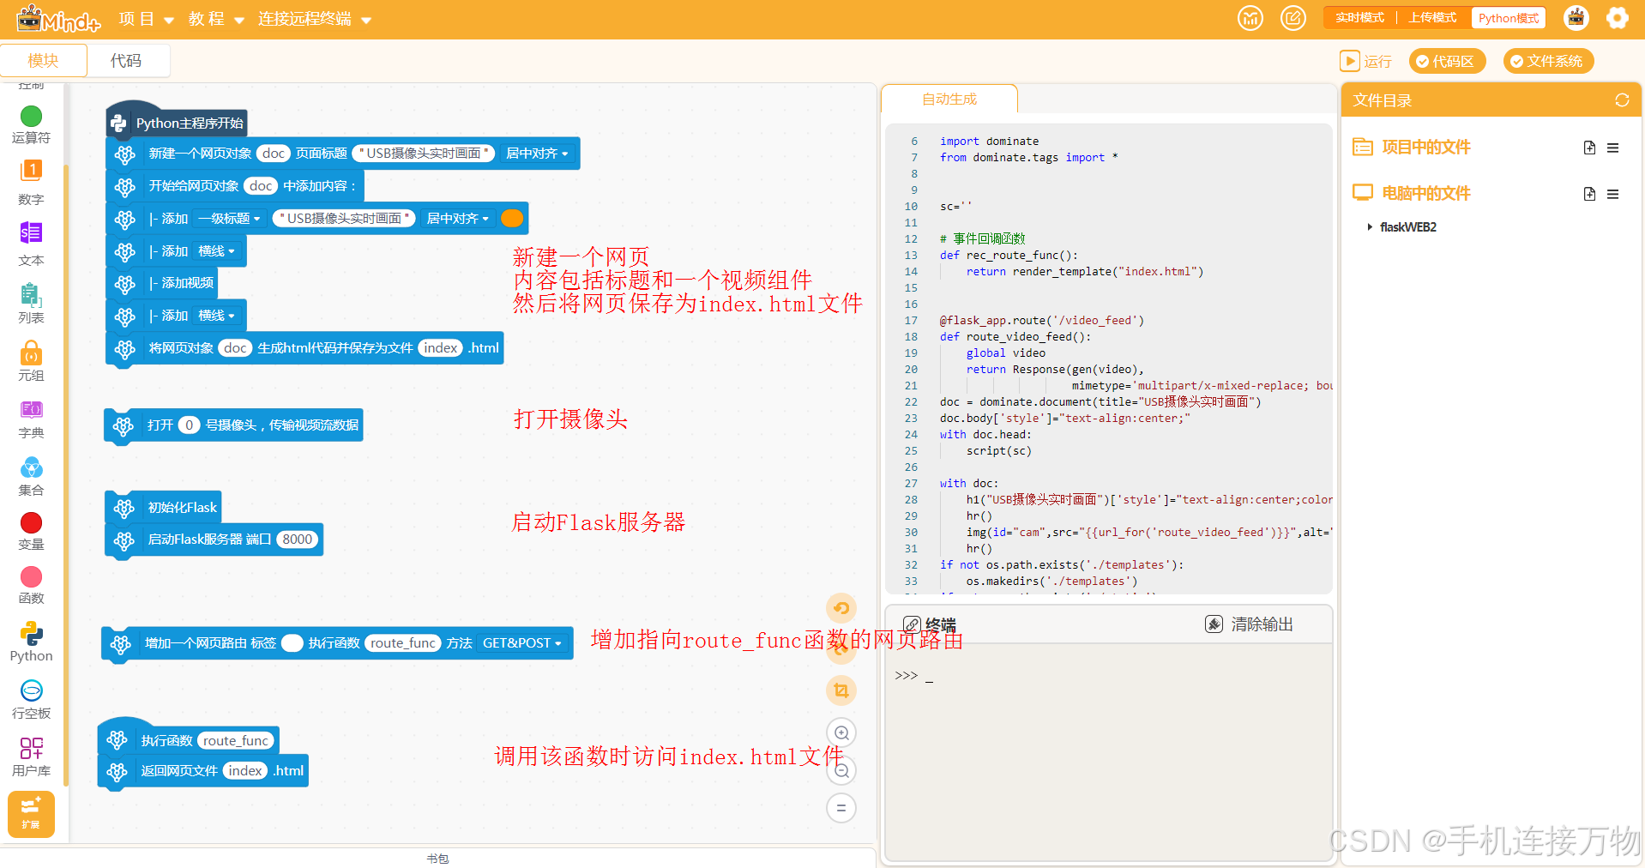Switch to the 模块 tab
The image size is (1645, 868).
(43, 60)
